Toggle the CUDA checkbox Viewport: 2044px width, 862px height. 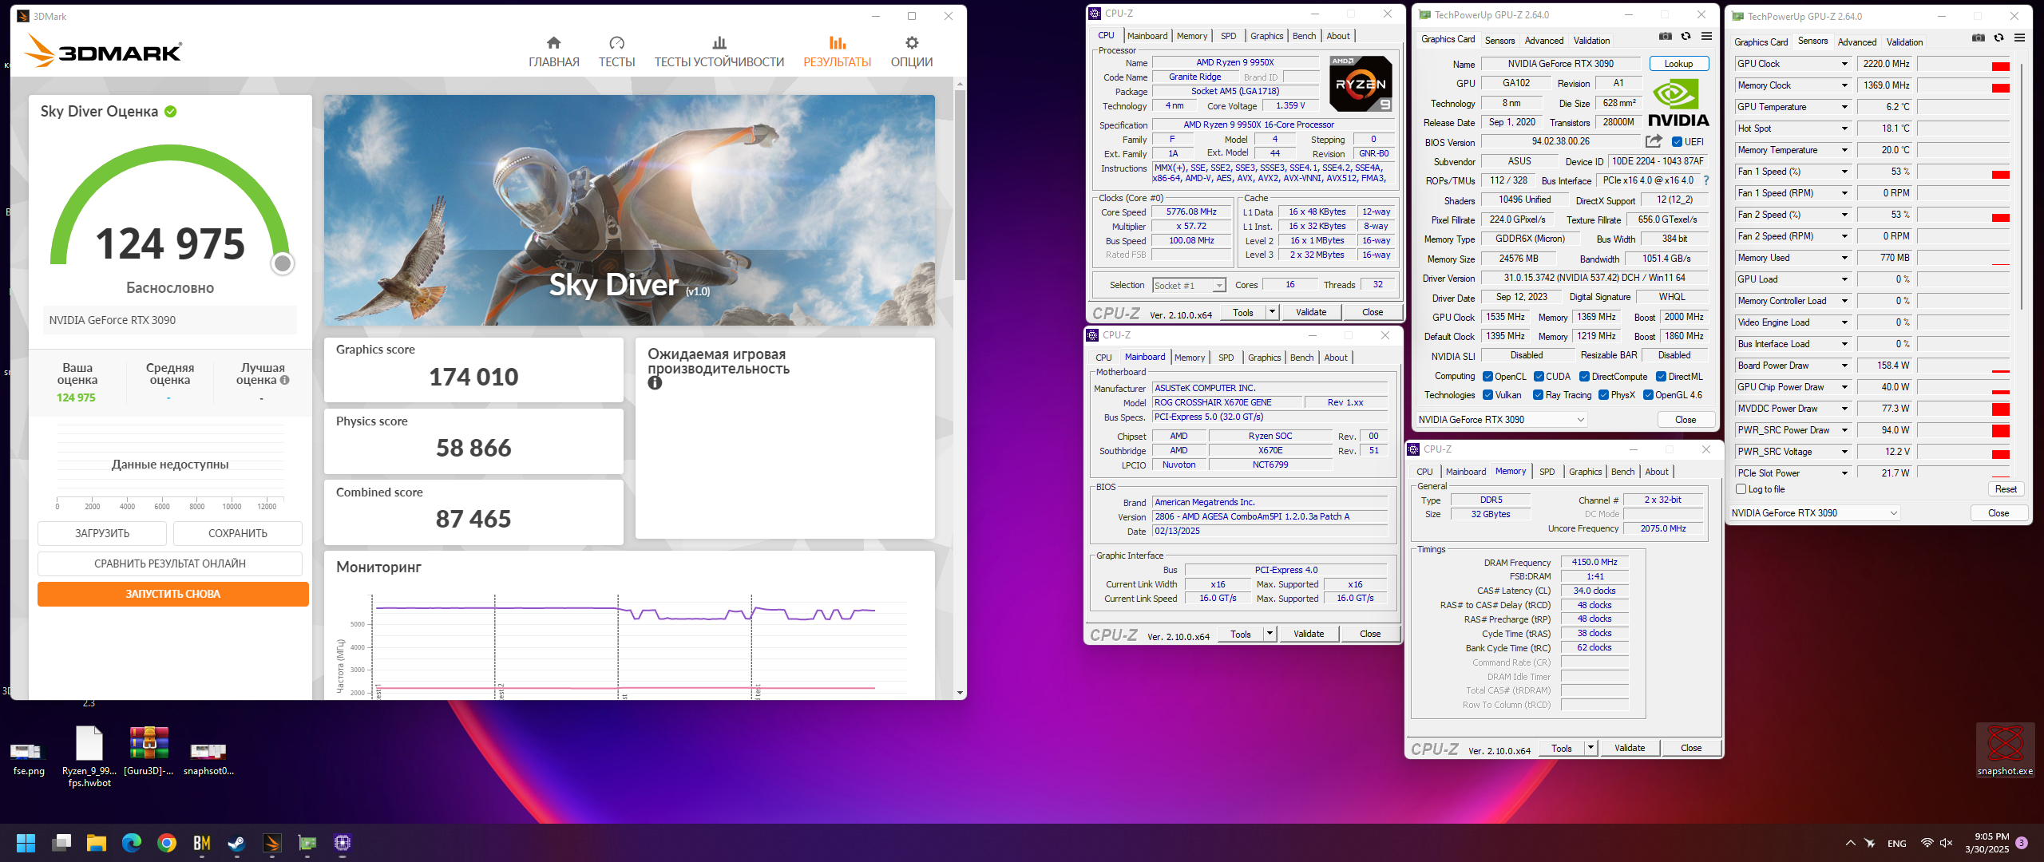1539,377
